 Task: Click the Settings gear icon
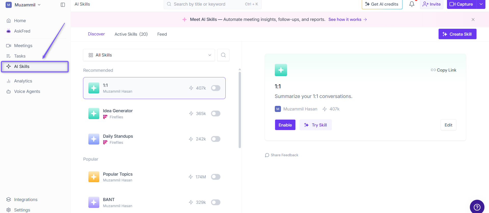(9, 210)
